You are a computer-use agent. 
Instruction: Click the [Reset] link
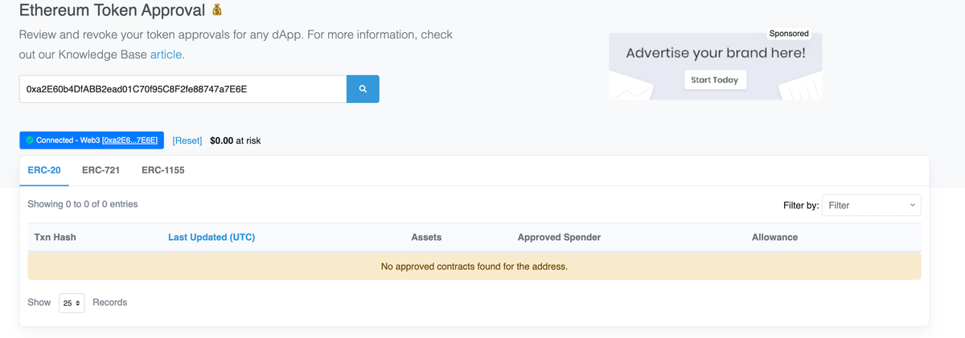coord(187,140)
